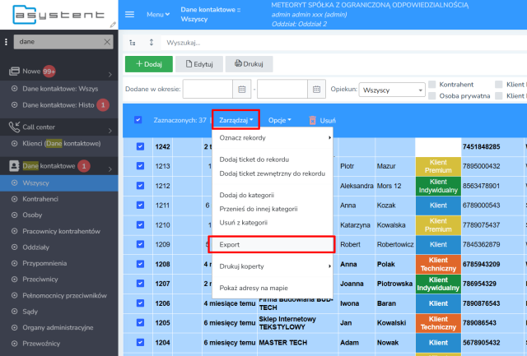Image resolution: width=527 pixels, height=356 pixels.
Task: Expand the Call center section chevron
Action: [x=110, y=131]
